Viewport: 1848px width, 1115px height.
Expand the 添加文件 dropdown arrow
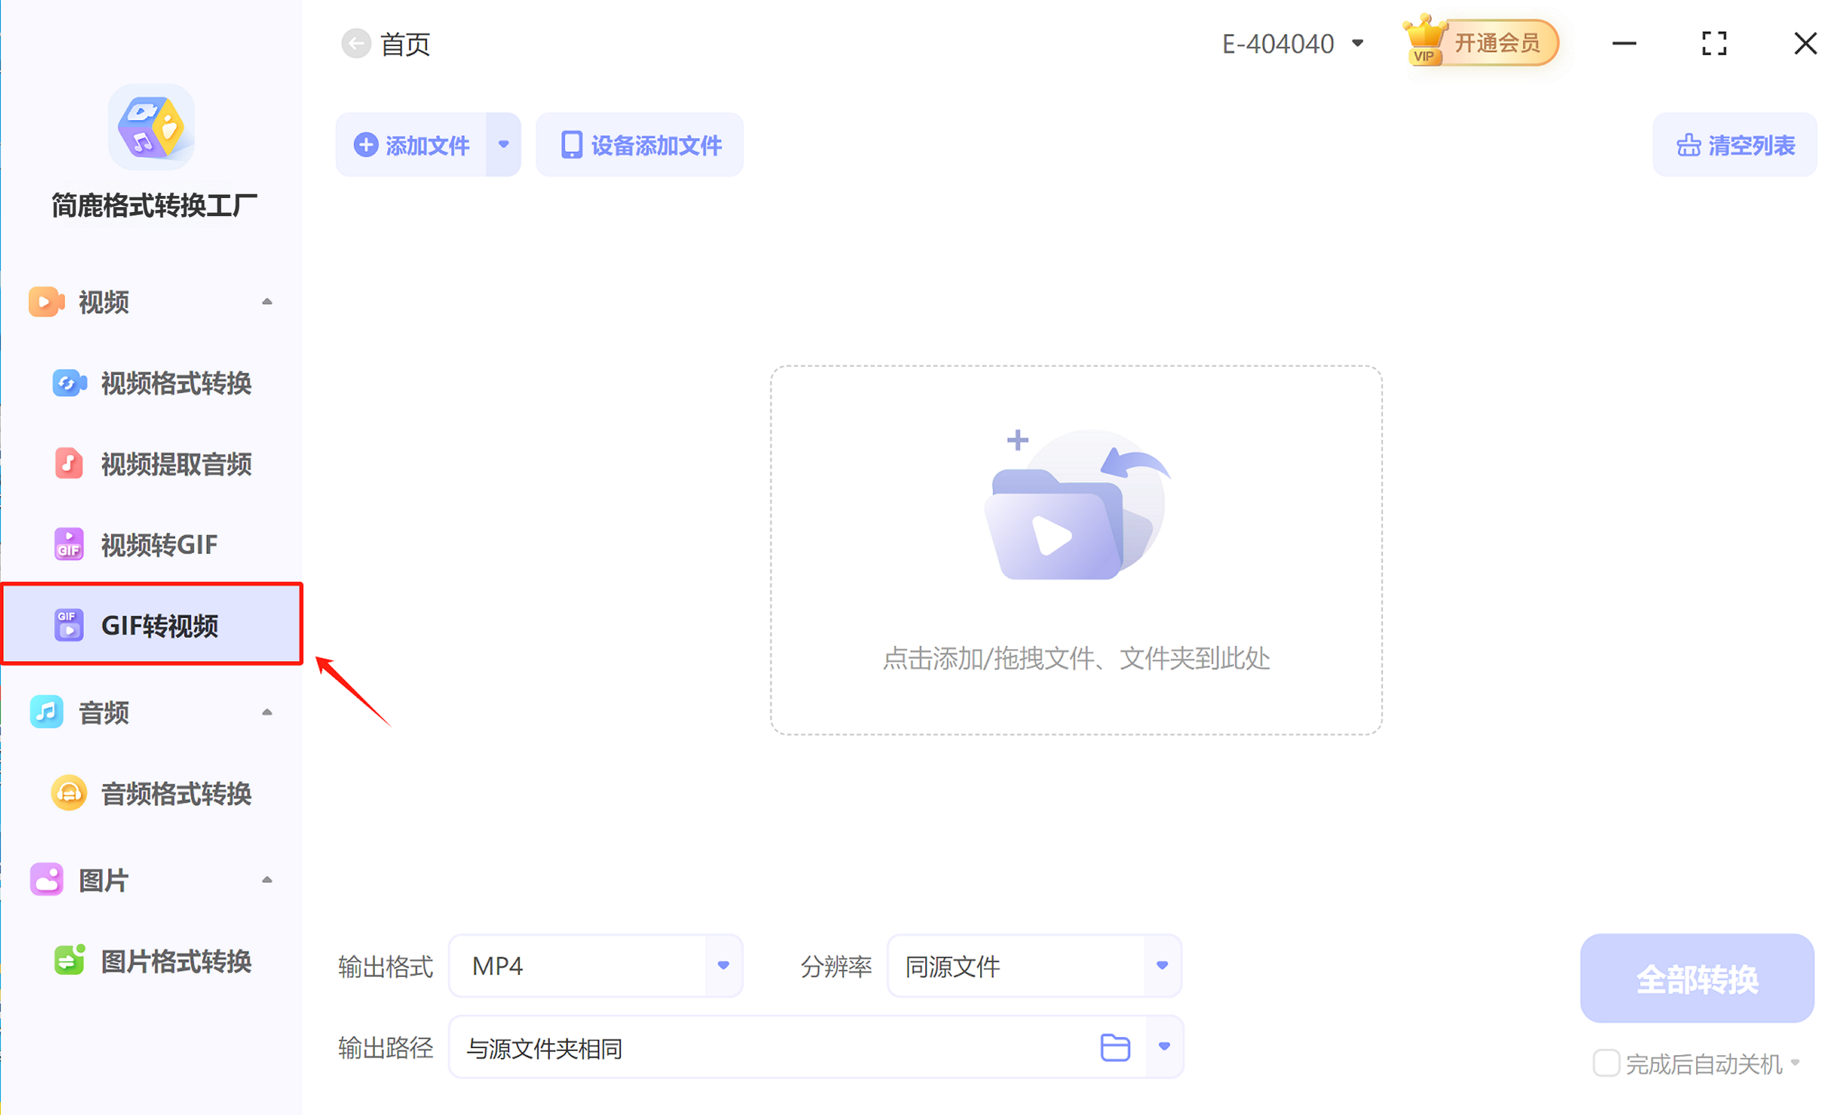point(503,145)
